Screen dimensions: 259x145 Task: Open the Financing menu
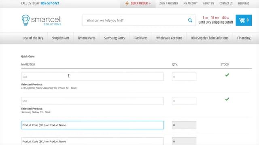click(244, 38)
